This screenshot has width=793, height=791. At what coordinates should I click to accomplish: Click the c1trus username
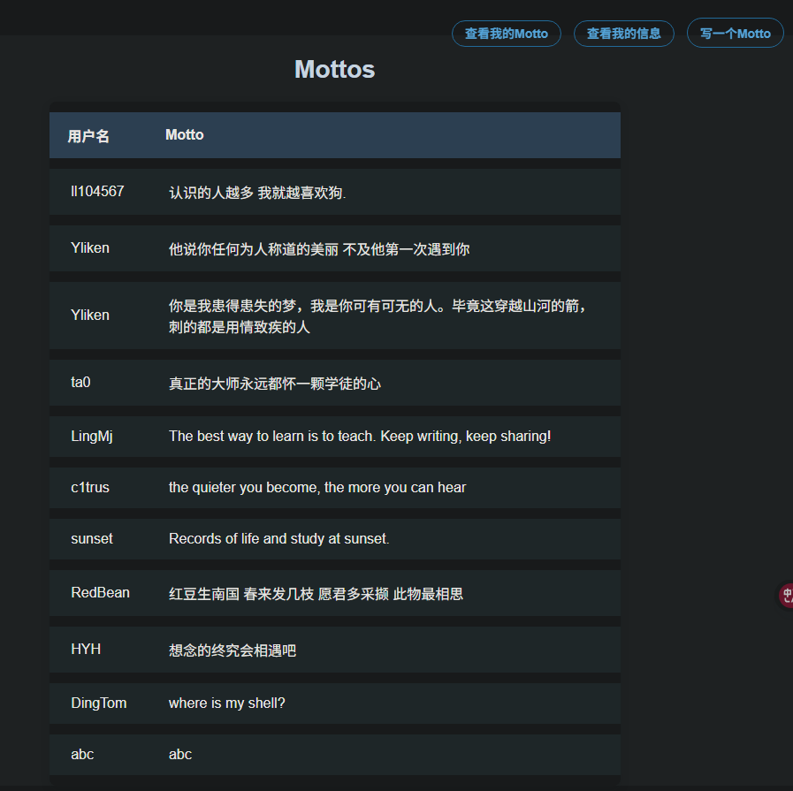(90, 488)
